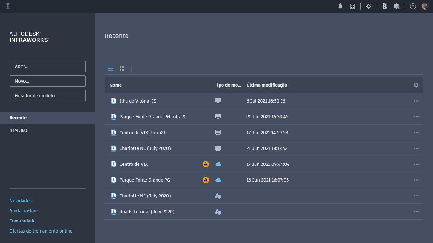Image resolution: width=433 pixels, height=243 pixels.
Task: Select the Recente tab in sidebar
Action: [x=48, y=118]
